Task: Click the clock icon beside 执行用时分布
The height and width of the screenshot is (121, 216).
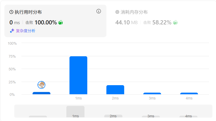Action: 11,12
